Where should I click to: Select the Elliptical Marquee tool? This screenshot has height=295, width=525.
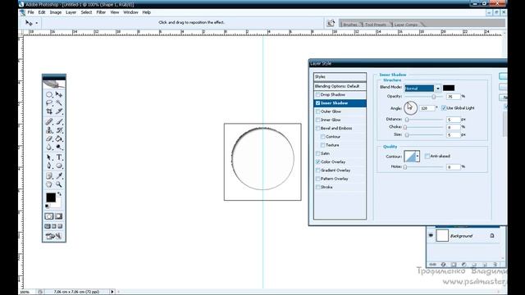tap(49, 95)
